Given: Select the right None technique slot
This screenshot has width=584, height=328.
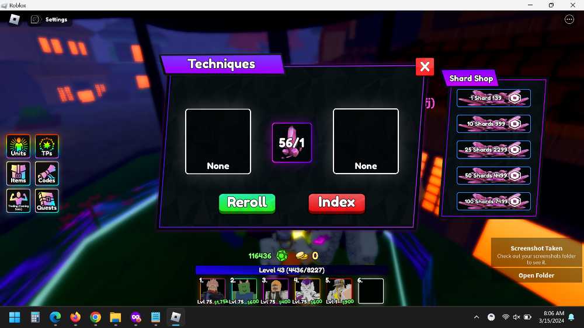Looking at the screenshot, I should tap(366, 142).
